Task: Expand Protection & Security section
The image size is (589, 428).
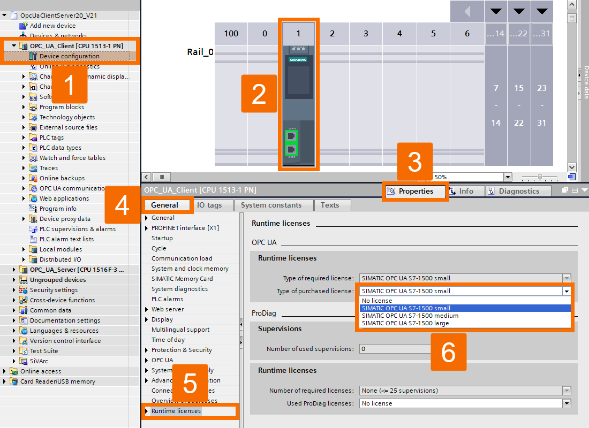Action: coord(147,350)
